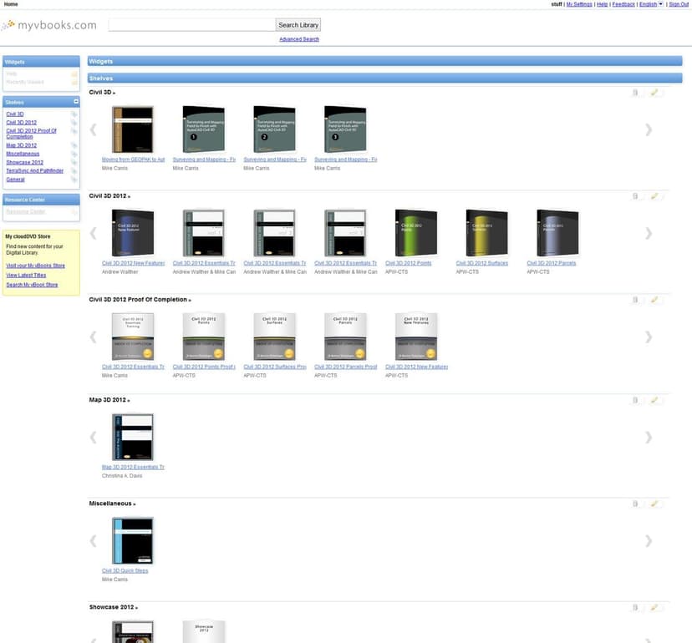Click the trash icon on Civil 3D 2012 shelf
692x643 pixels.
tap(635, 195)
